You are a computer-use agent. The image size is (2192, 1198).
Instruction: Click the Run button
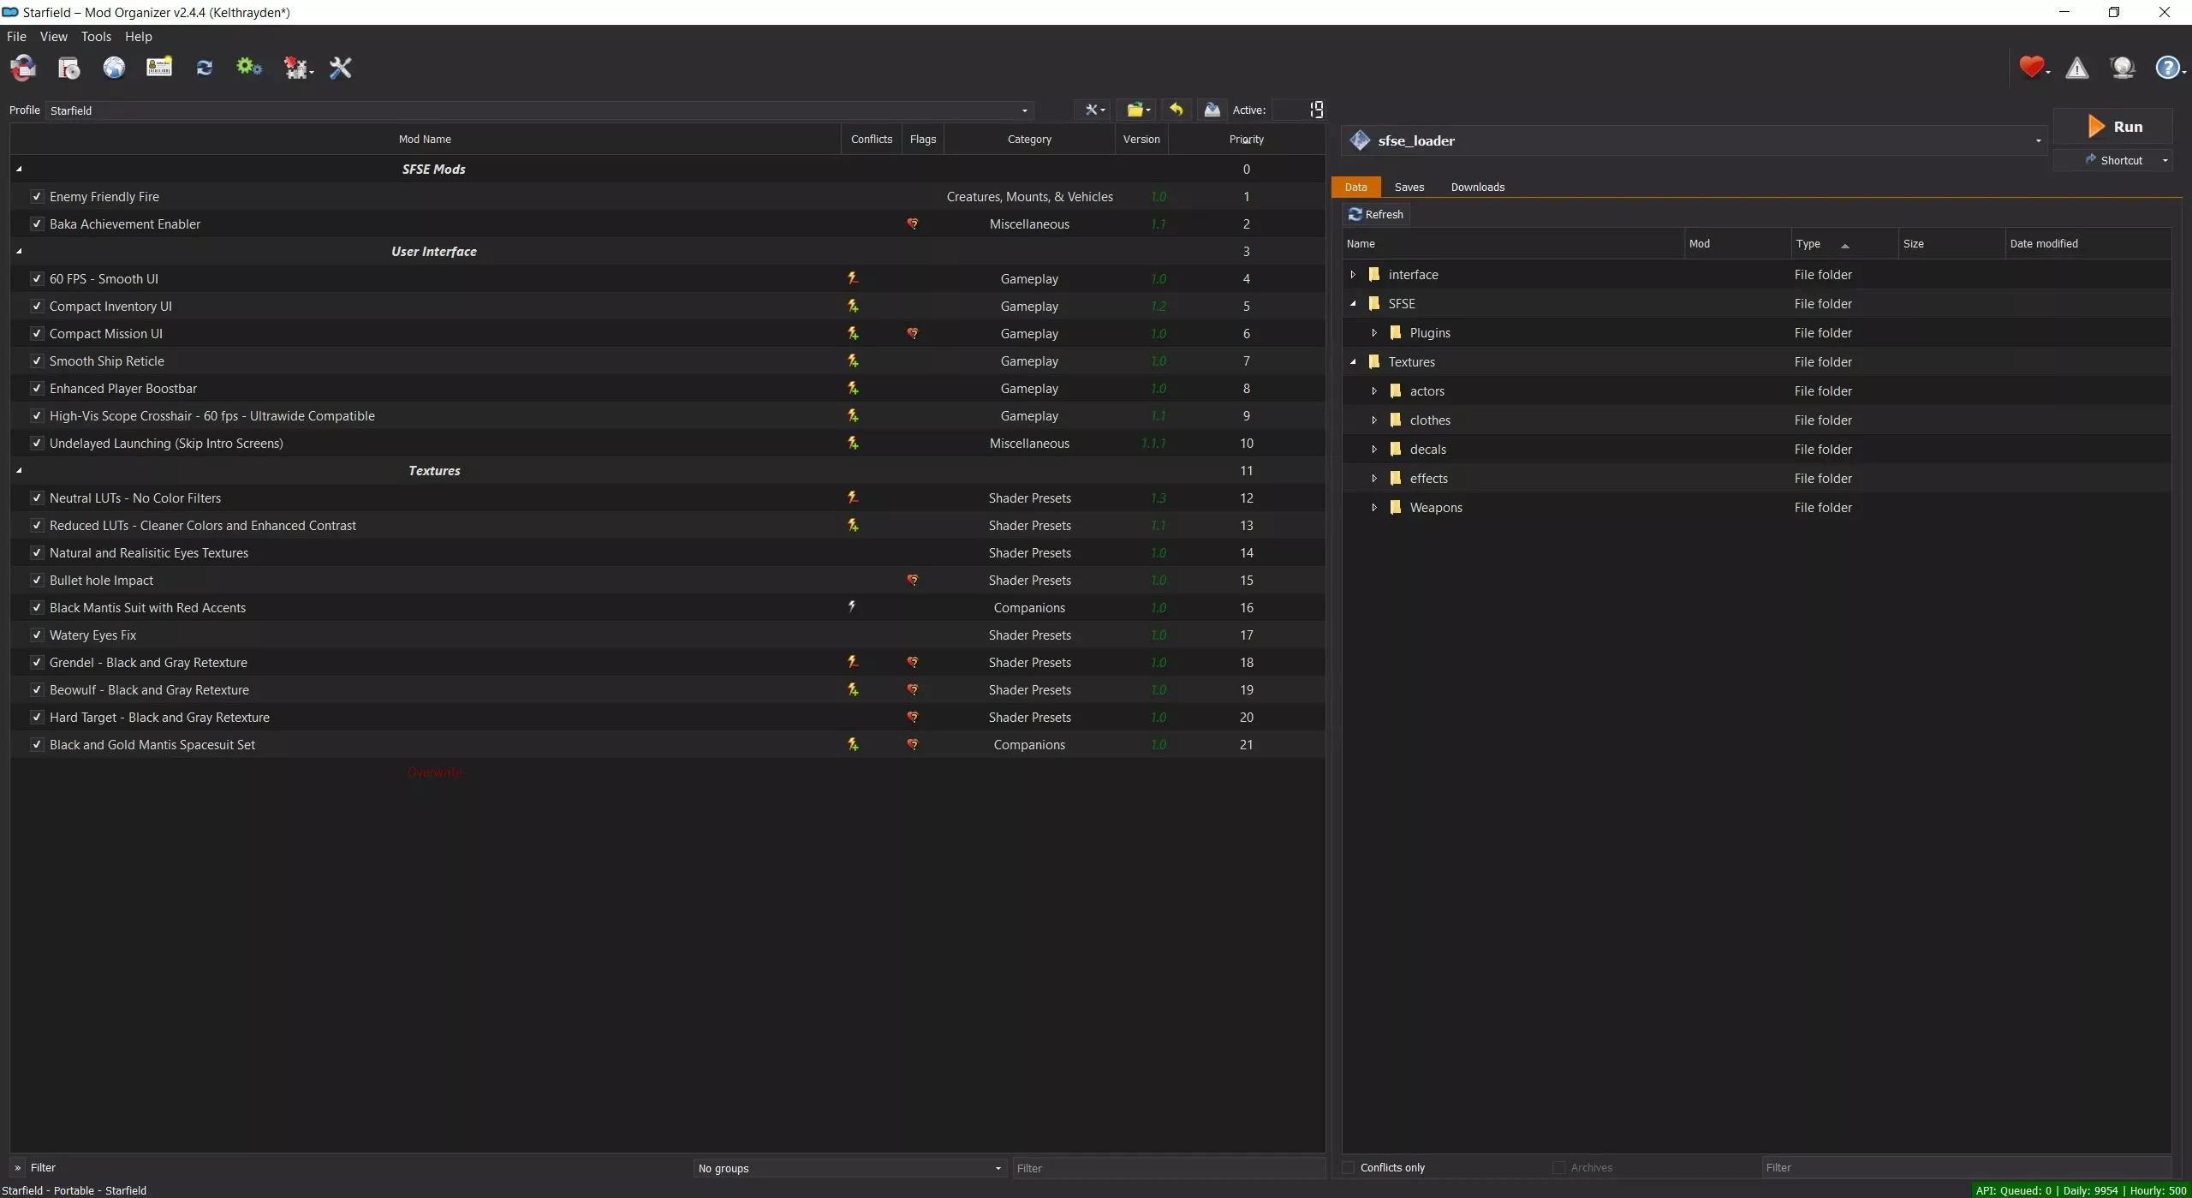tap(2113, 127)
